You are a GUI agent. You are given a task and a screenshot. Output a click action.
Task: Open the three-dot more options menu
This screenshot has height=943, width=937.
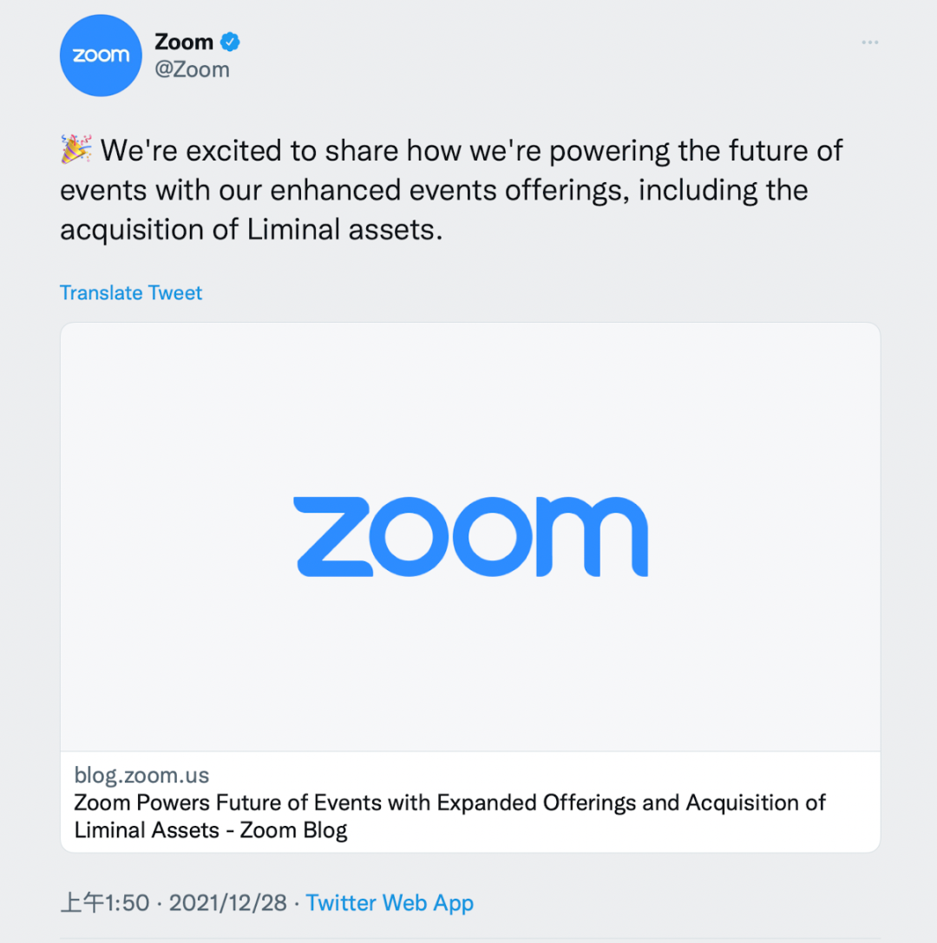coord(870,43)
